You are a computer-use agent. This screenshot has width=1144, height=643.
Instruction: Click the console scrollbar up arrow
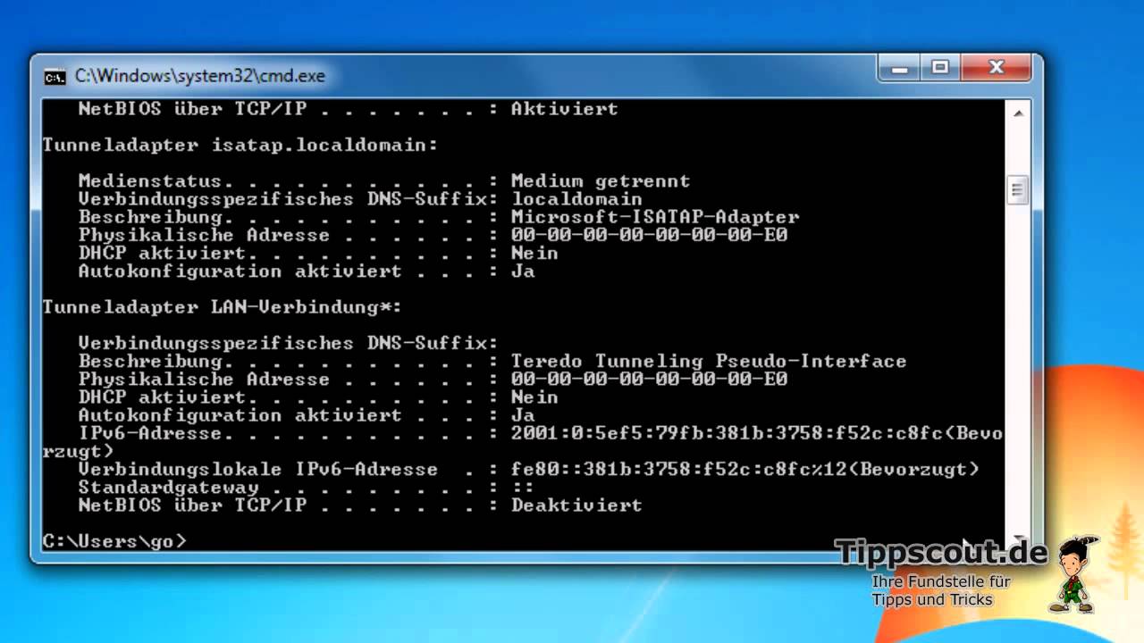pos(1017,113)
